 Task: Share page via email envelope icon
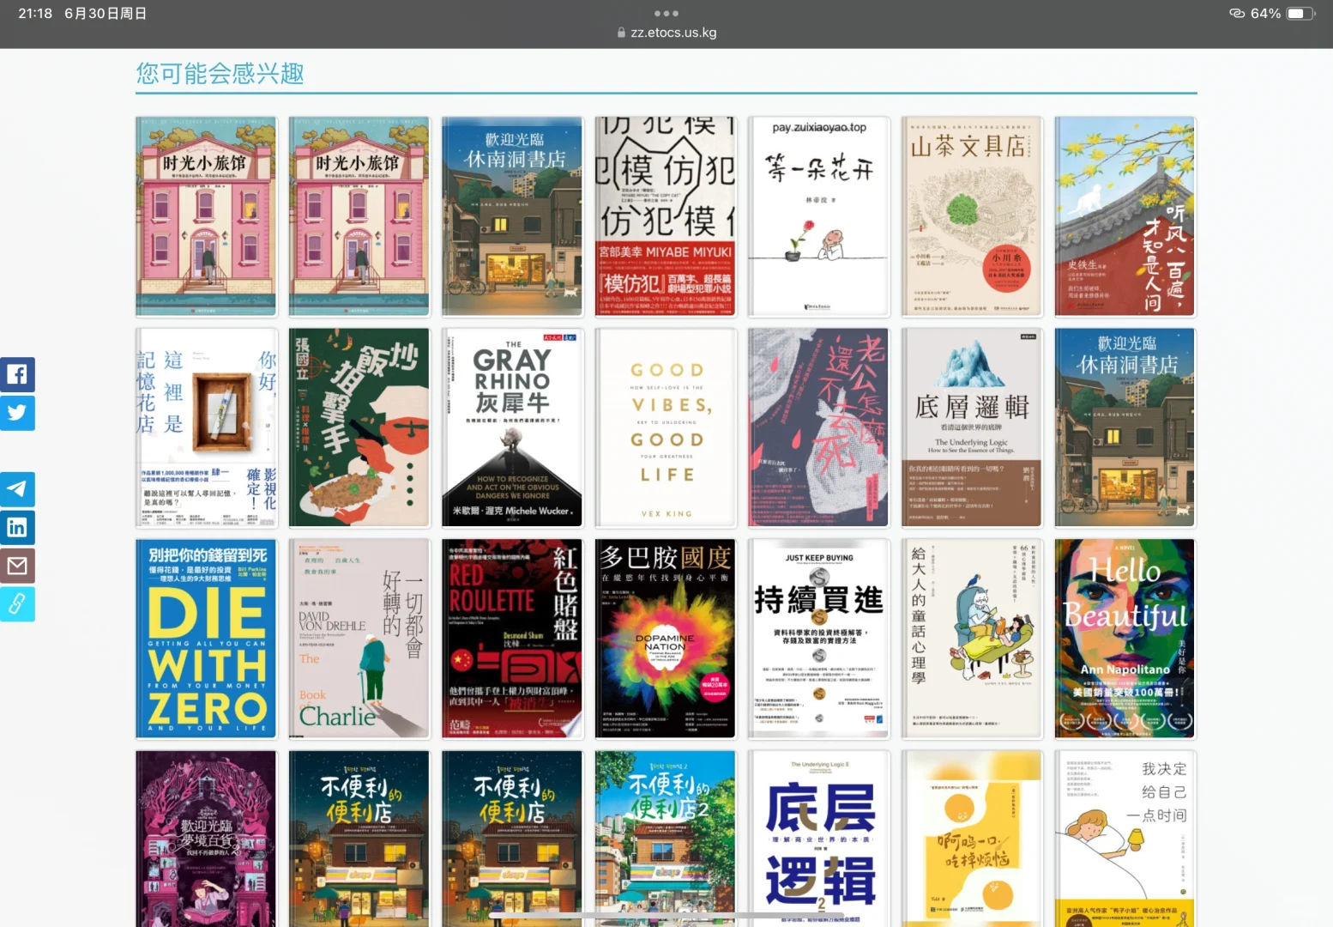click(17, 566)
